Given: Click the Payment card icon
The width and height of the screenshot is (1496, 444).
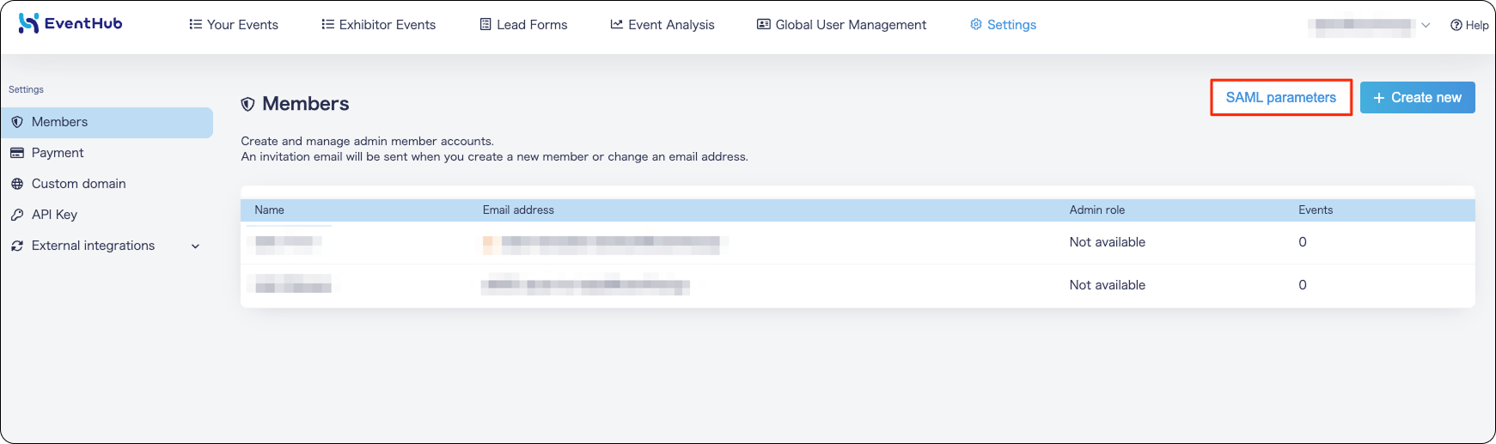Looking at the screenshot, I should tap(17, 153).
